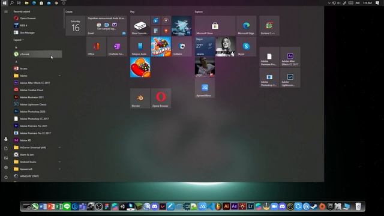Screen dimensions: 384x216
Task: Open the Recycle Bin in the dock
Action: tap(358, 206)
